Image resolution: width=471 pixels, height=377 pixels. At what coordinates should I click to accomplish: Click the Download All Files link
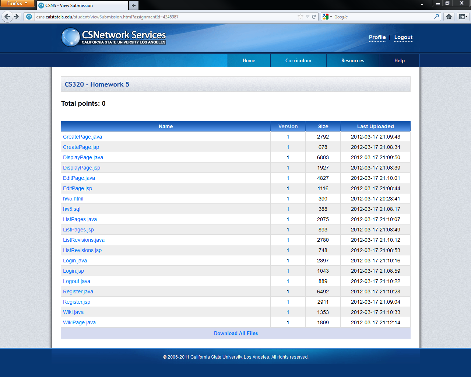236,333
